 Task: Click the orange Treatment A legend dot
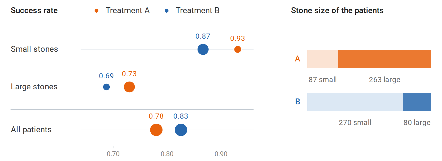(96, 11)
